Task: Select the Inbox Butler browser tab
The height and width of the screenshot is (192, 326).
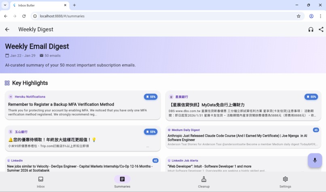Action: pos(40,5)
